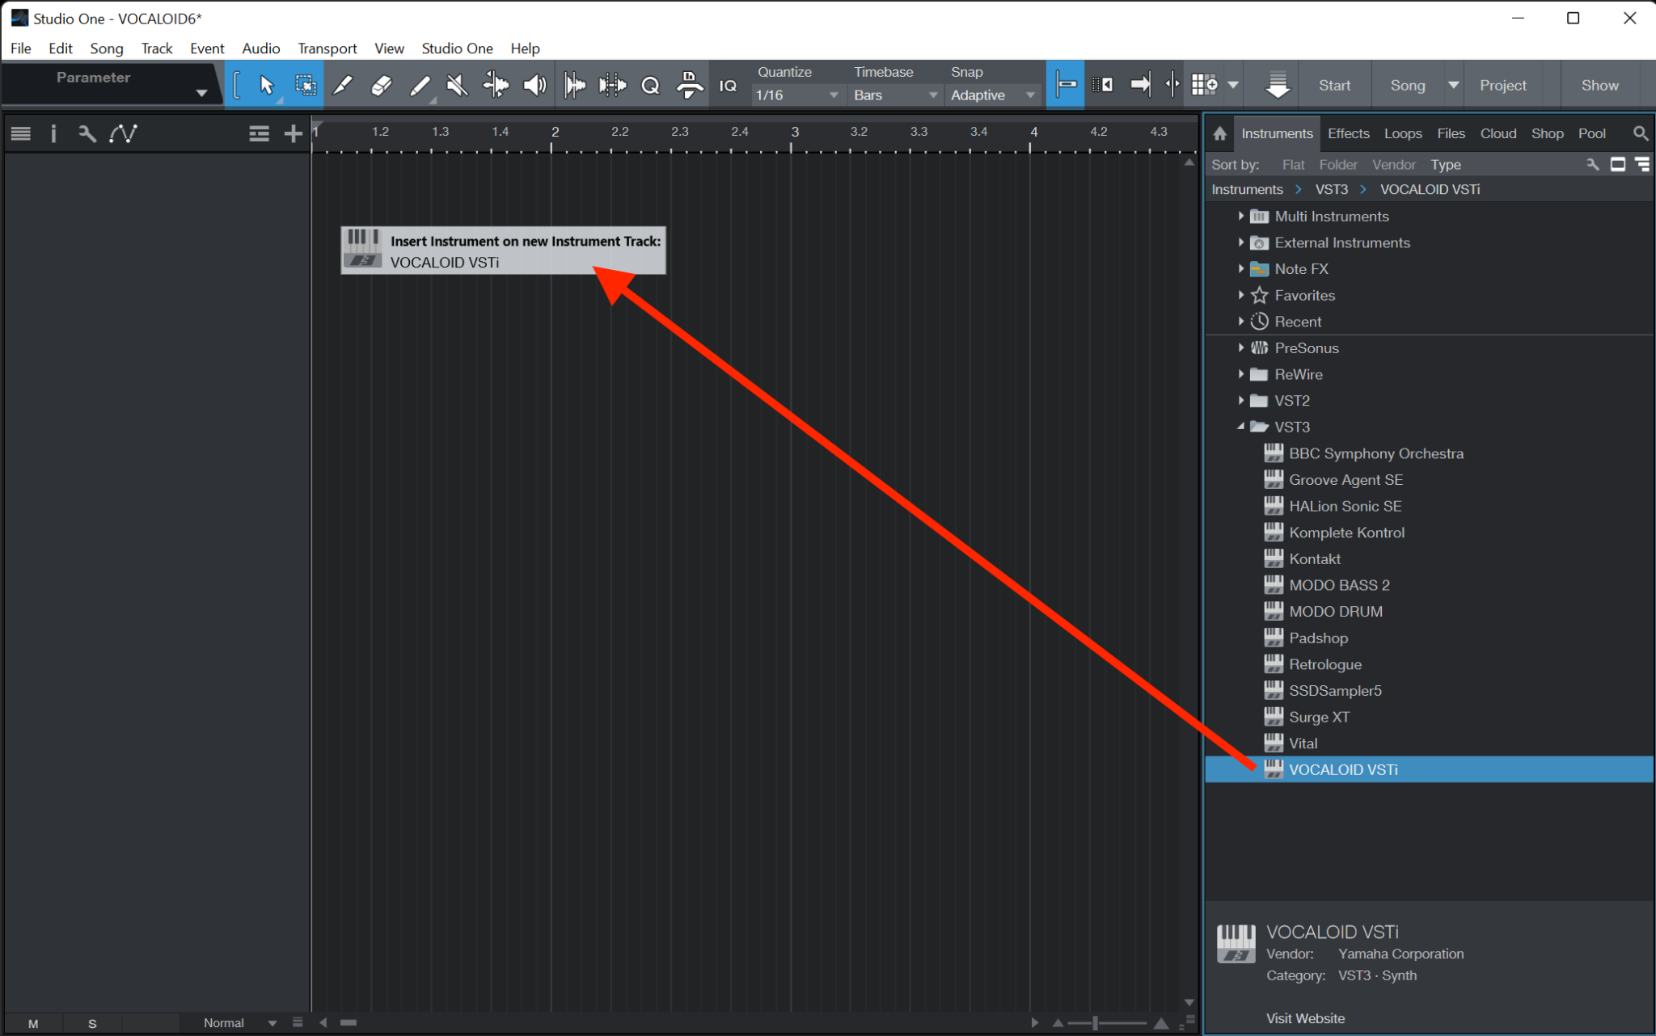The width and height of the screenshot is (1656, 1036).
Task: Show automation via the curve icon
Action: [x=122, y=133]
